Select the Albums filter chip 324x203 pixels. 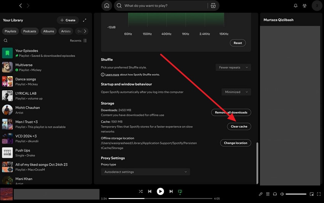click(48, 31)
